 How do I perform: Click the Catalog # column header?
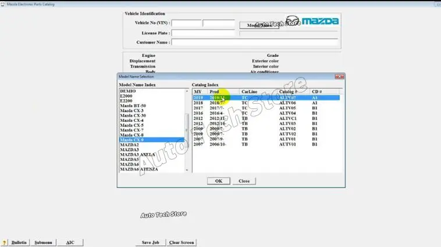[x=293, y=92]
